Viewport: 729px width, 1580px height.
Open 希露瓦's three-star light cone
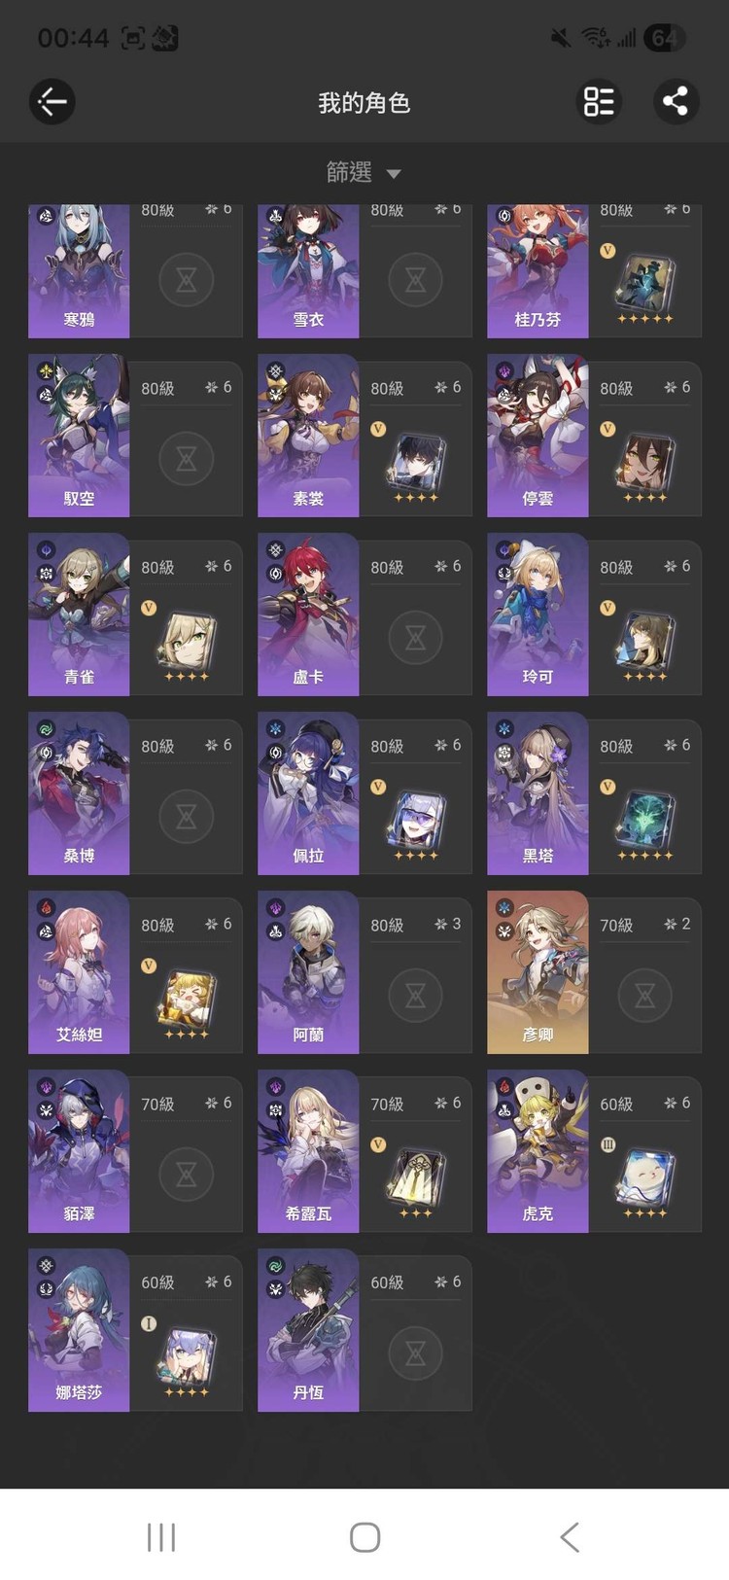tap(416, 1177)
